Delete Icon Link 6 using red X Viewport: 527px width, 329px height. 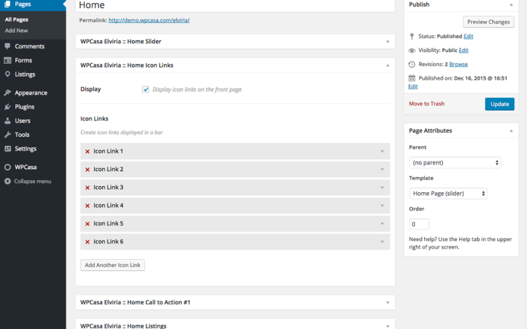87,242
